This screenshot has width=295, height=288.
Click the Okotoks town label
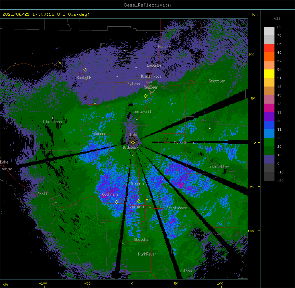tap(141, 239)
